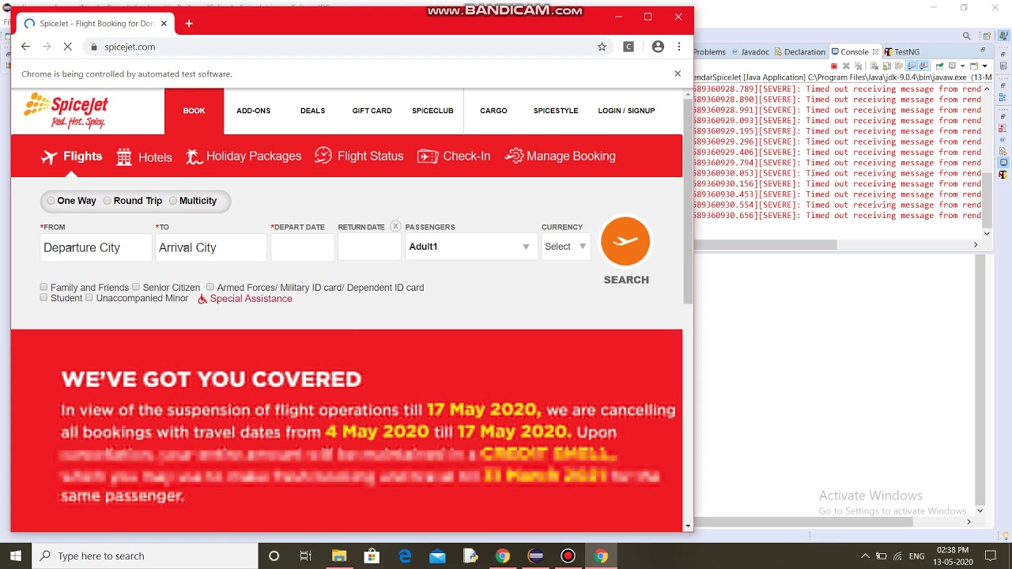This screenshot has width=1012, height=569.
Task: Launch Edge from the taskbar
Action: coord(405,556)
